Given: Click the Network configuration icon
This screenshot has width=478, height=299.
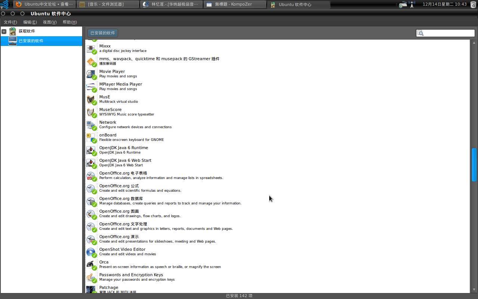Looking at the screenshot, I should click(91, 125).
